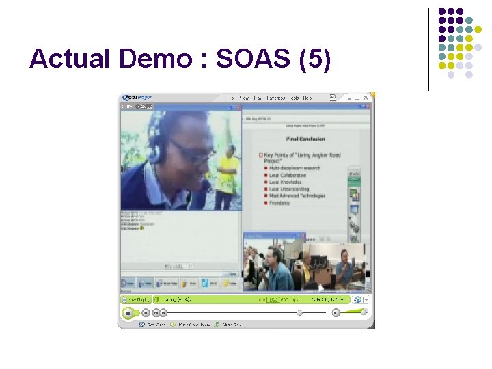
Task: Open the Music & My Library link
Action: [191, 325]
